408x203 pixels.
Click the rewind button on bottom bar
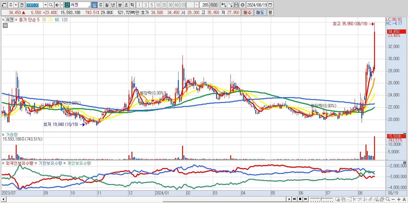294,199
